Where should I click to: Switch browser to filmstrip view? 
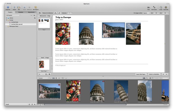click(53, 78)
